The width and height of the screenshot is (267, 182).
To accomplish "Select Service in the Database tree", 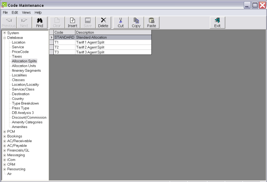I will pos(18,47).
